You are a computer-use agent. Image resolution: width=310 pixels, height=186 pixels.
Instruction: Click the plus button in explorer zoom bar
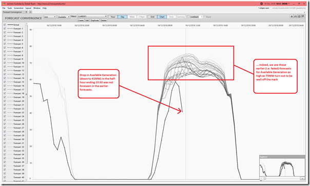(x=302, y=178)
